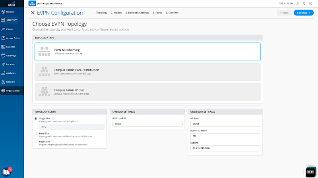
Task: Open the Gateways section
Action: pyautogui.click(x=12, y=56)
